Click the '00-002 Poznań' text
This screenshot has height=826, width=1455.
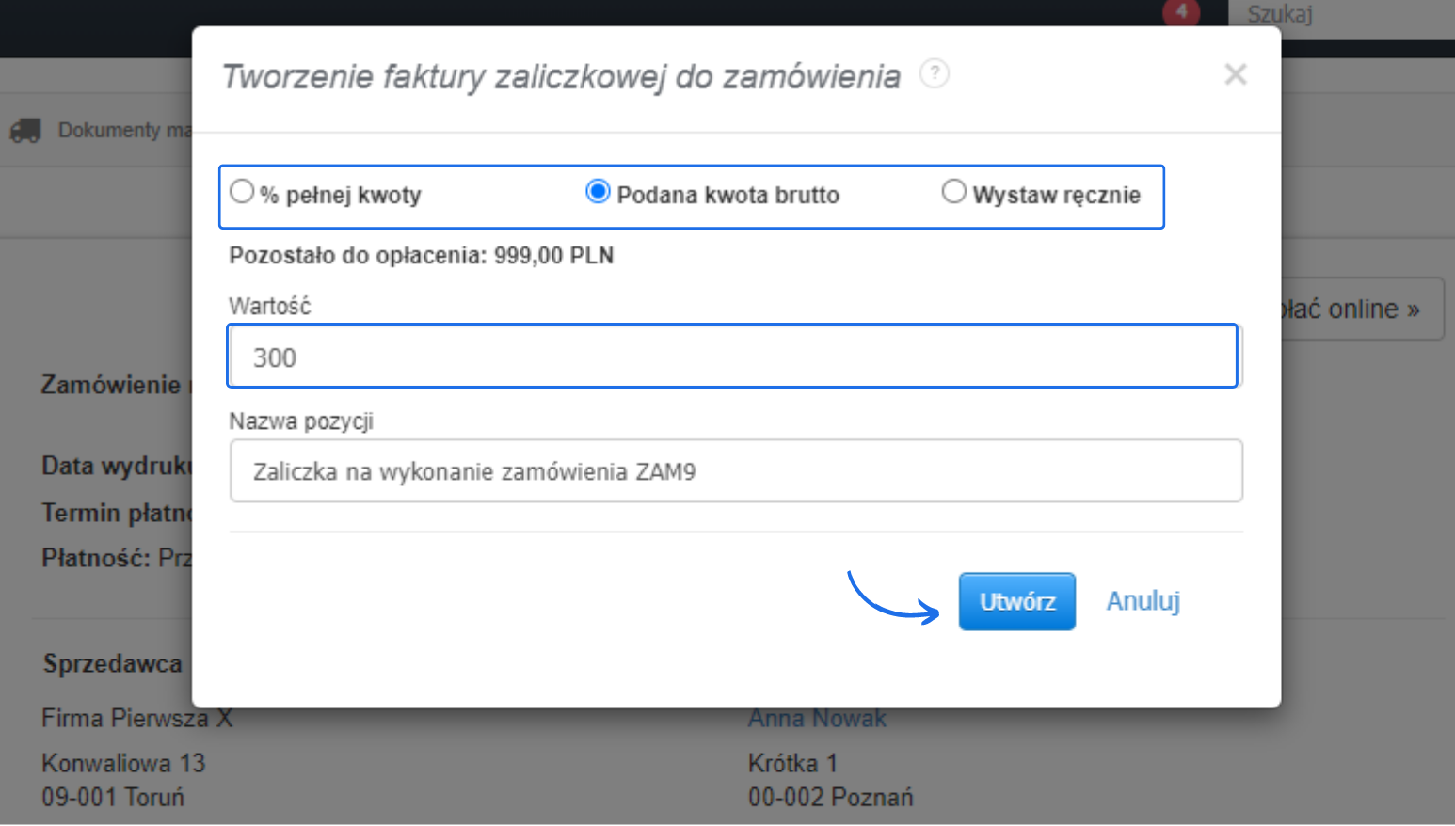coord(830,797)
